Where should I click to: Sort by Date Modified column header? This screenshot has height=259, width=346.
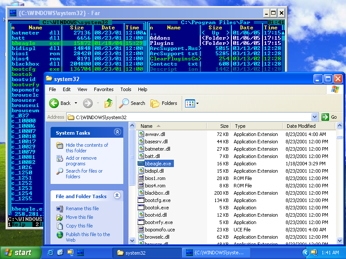309,126
